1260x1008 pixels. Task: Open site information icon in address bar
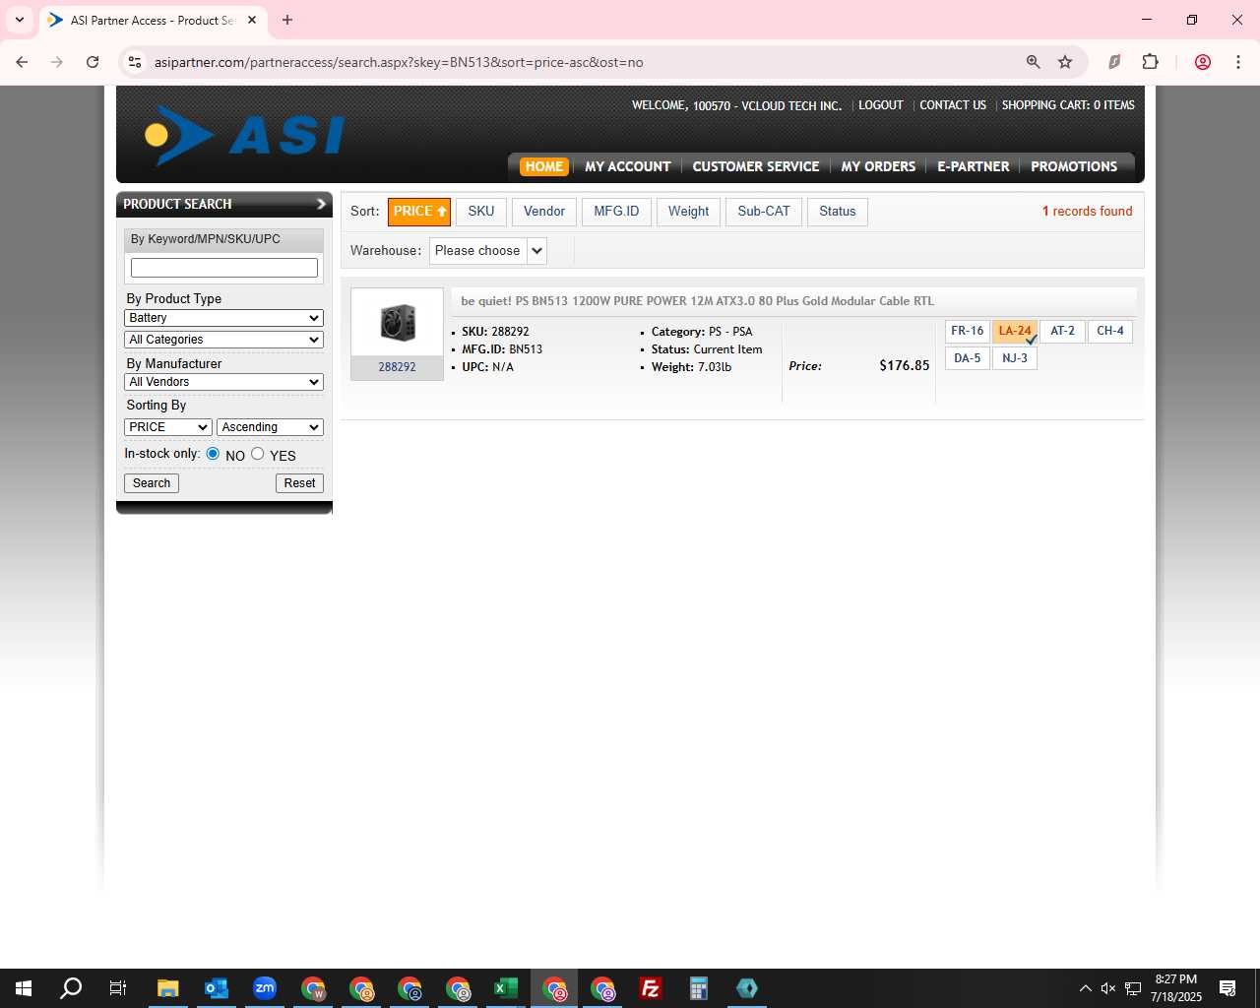click(135, 62)
